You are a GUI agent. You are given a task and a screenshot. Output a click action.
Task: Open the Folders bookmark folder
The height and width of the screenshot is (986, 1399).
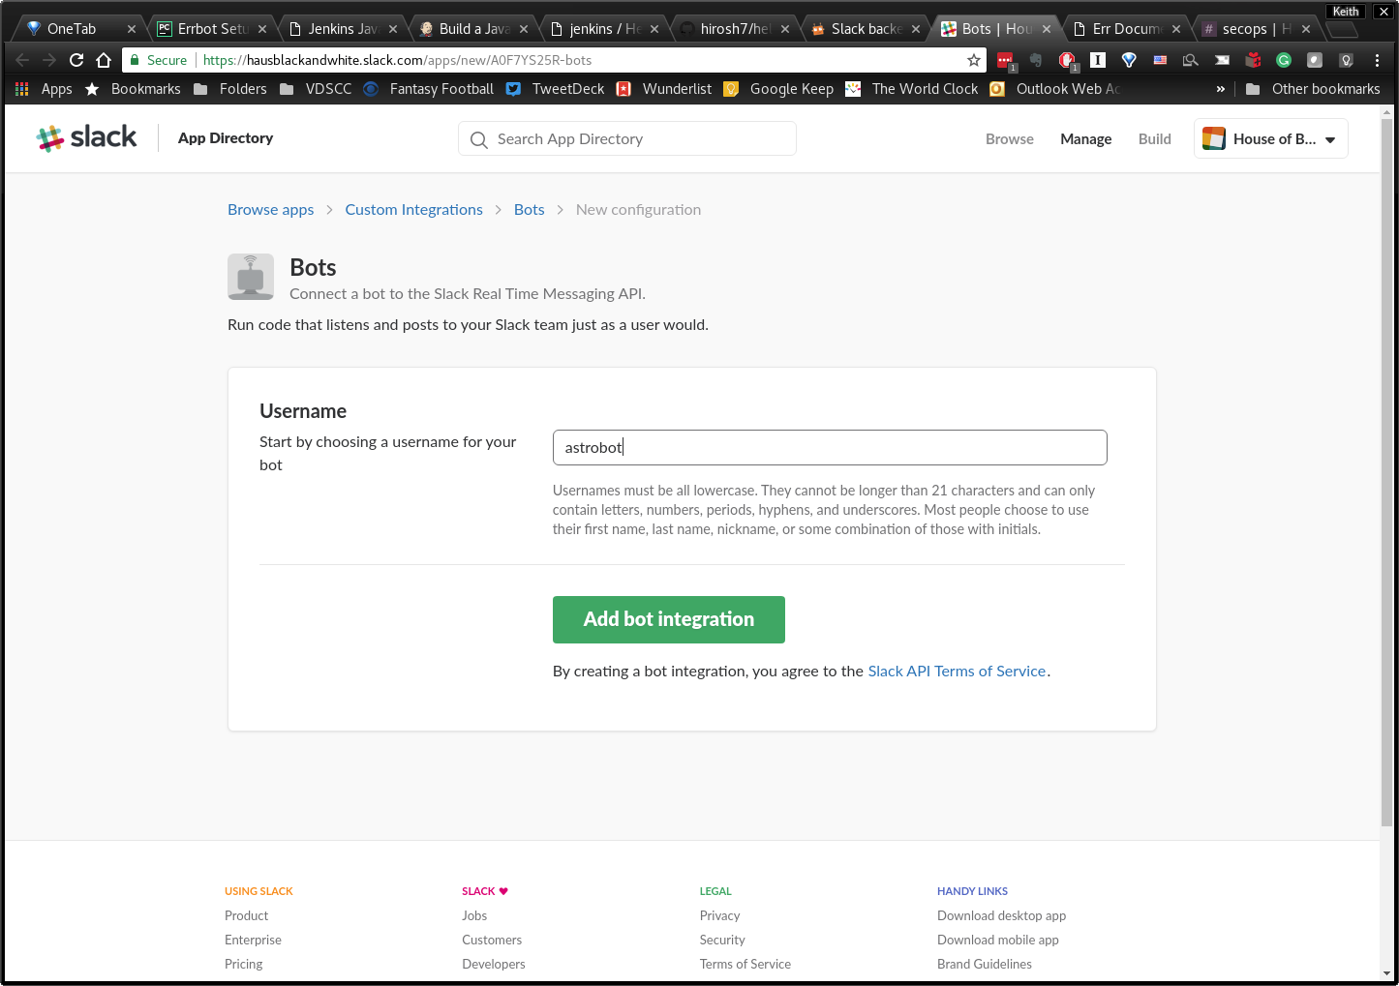tap(230, 89)
